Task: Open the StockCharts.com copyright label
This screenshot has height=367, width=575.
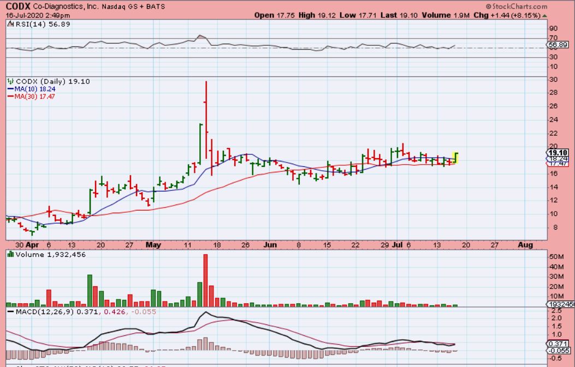Action: tap(517, 6)
